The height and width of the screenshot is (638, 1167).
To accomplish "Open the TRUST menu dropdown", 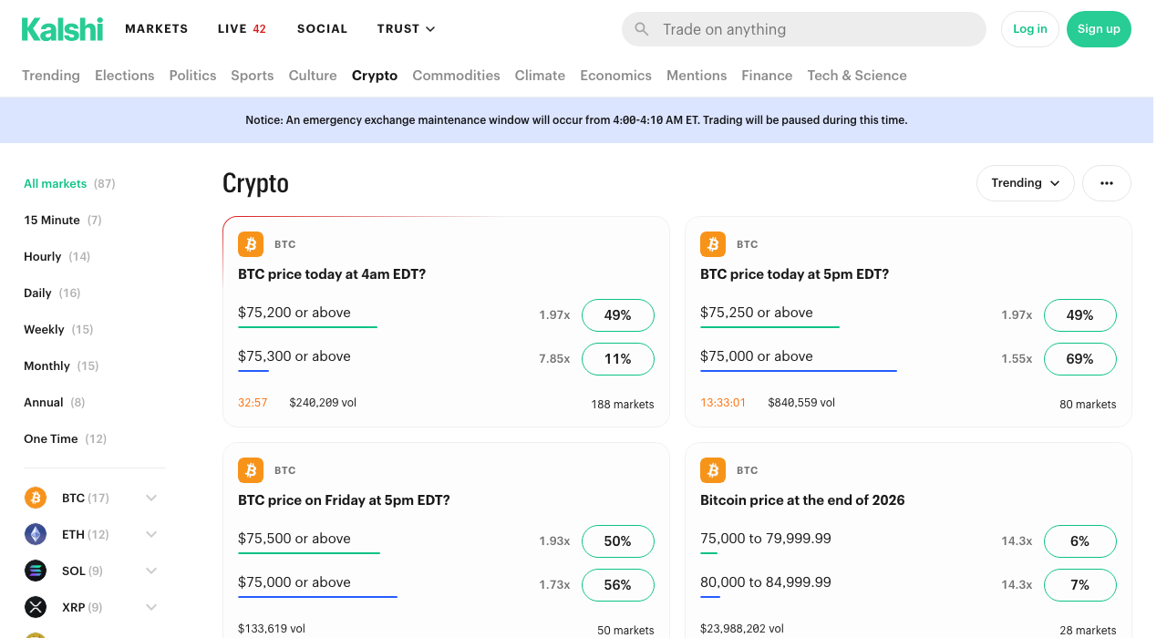I will (407, 29).
